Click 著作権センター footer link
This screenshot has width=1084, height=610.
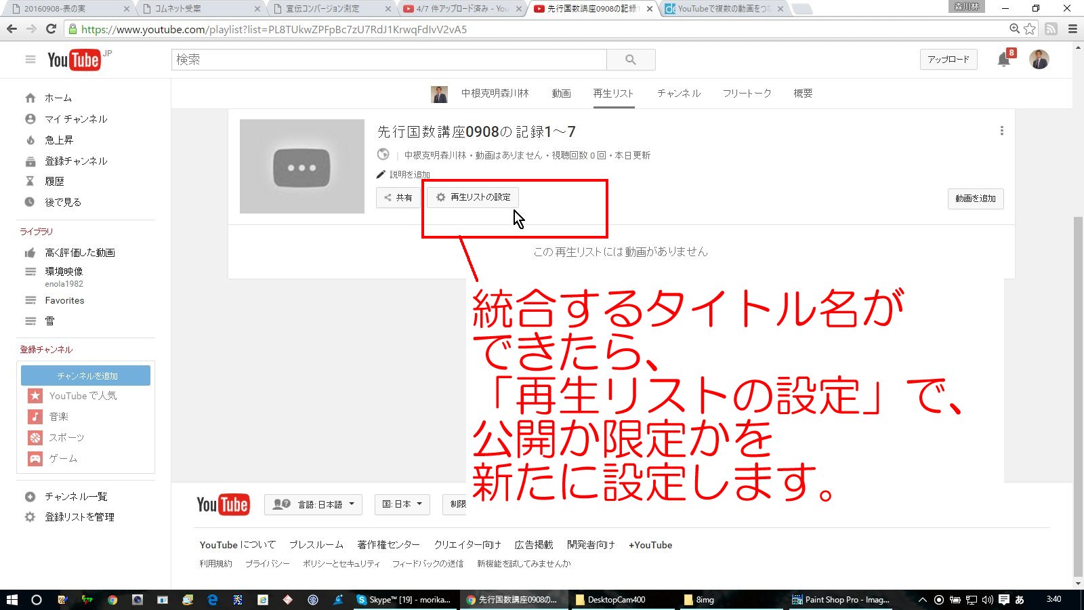pos(389,545)
